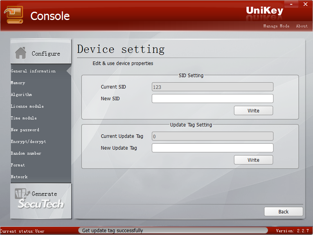Viewport: 313px width, 235px height.
Task: Click the Current Update Tag field showing 0
Action: point(212,136)
